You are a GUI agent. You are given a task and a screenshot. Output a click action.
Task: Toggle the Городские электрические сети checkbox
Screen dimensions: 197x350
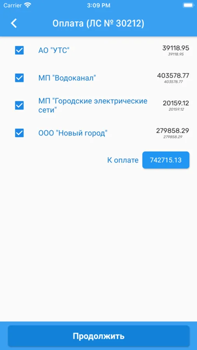(x=19, y=105)
